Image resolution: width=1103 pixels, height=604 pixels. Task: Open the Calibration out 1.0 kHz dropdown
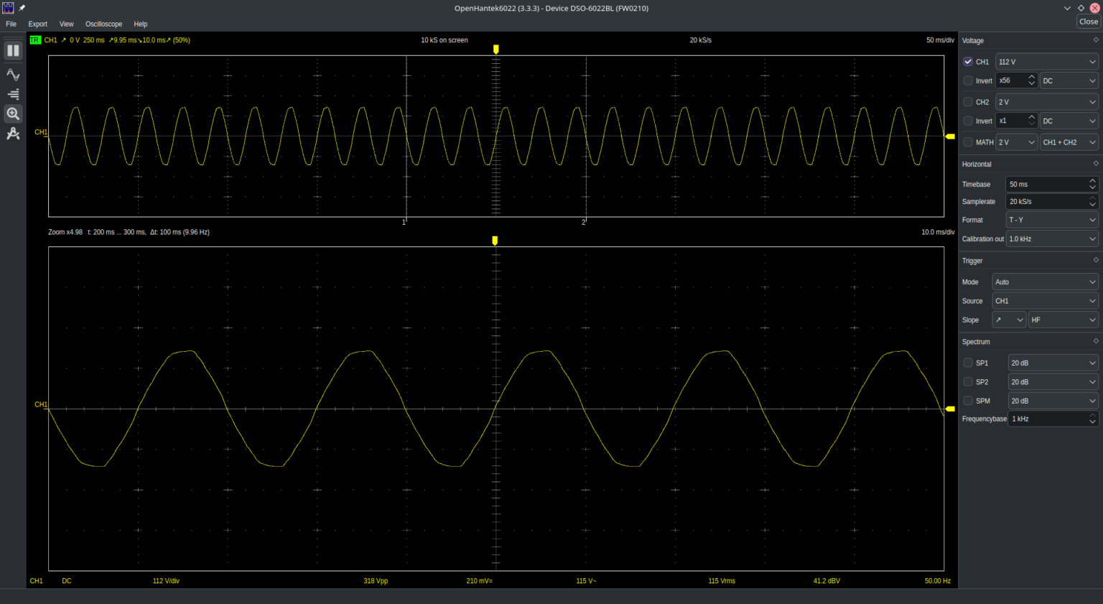(x=1052, y=239)
